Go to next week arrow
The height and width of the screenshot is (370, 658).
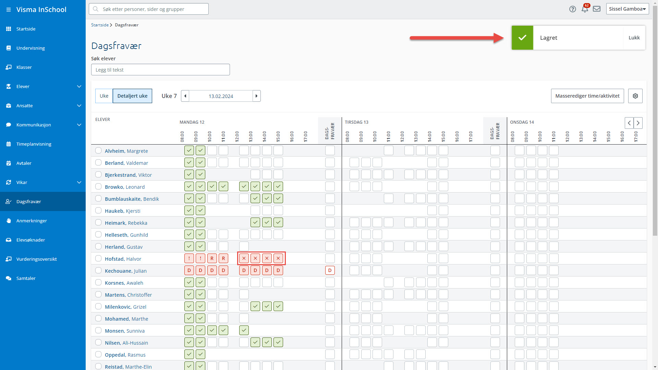pyautogui.click(x=257, y=96)
